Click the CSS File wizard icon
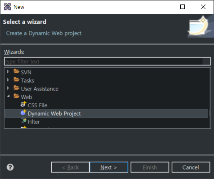This screenshot has width=214, height=179. tap(23, 104)
